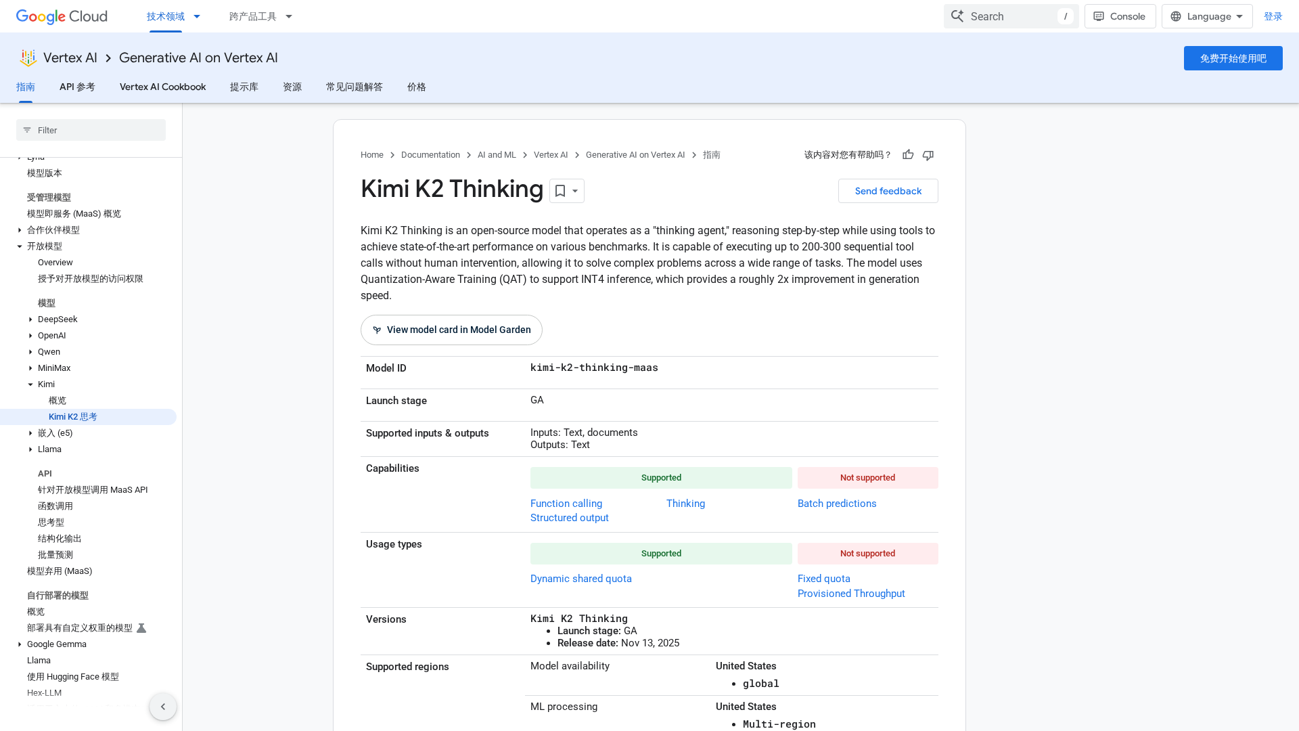Screen dimensions: 1299x731
Task: Open the Vertex AI Cookbook tab
Action: tap(162, 87)
